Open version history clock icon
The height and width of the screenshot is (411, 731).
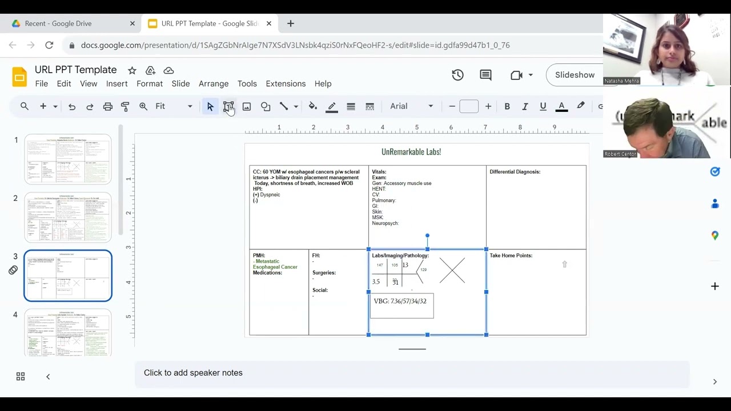tap(457, 75)
